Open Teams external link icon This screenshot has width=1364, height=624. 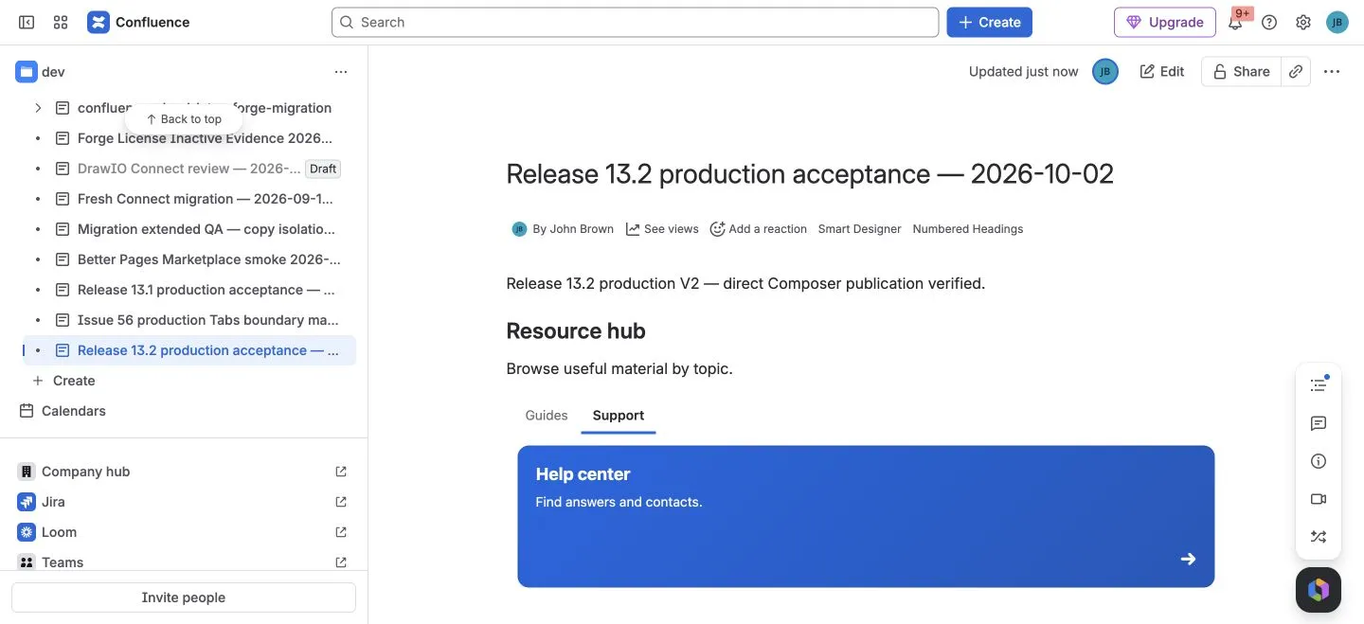pyautogui.click(x=341, y=562)
